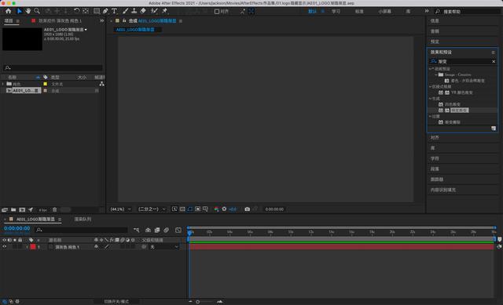503x305 pixels.
Task: Click the composition thumbnail preview
Action: [22, 38]
